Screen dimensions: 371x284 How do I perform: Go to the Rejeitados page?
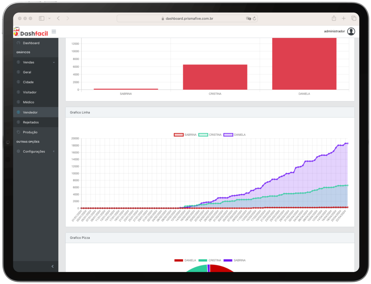coord(31,122)
